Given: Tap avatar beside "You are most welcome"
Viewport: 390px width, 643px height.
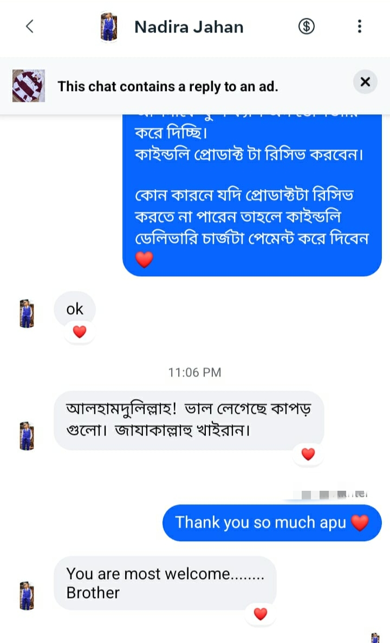Looking at the screenshot, I should 27,595.
